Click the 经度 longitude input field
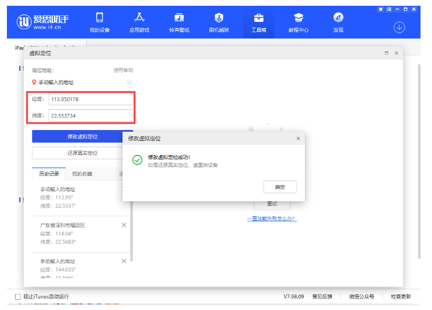Image resolution: width=432 pixels, height=310 pixels. (x=90, y=99)
